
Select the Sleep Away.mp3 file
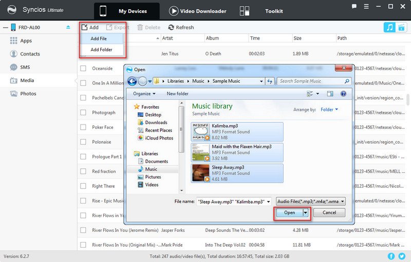[x=237, y=173]
